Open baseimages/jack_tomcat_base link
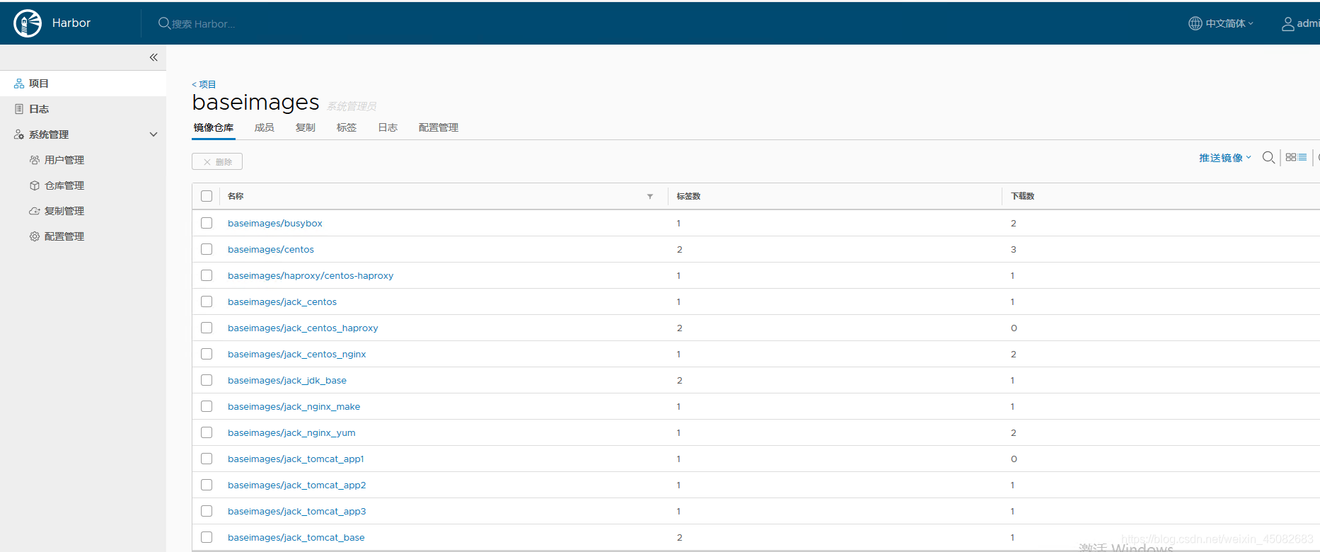Image resolution: width=1320 pixels, height=552 pixels. (296, 537)
